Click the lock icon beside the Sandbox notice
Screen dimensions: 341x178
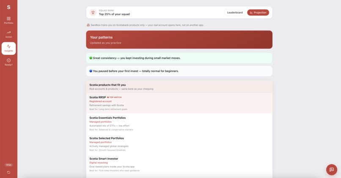[88, 25]
